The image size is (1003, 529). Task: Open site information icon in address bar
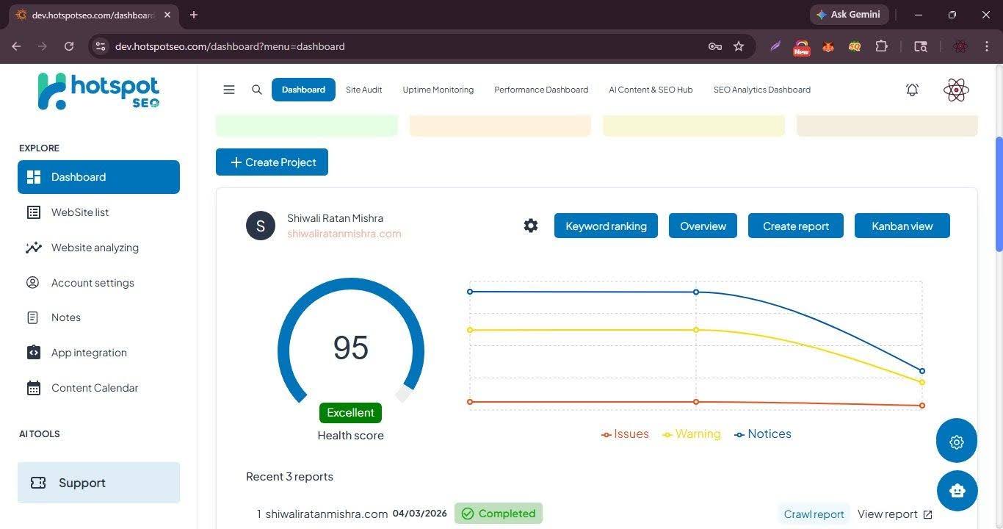101,46
